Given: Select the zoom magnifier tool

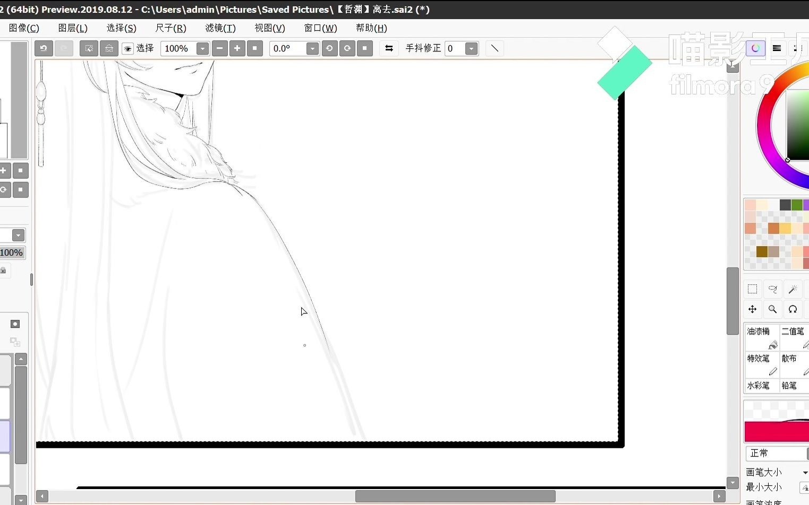Looking at the screenshot, I should click(772, 309).
